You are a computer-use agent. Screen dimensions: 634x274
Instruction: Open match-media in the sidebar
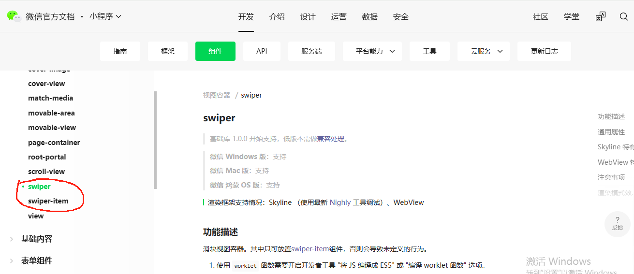[51, 98]
